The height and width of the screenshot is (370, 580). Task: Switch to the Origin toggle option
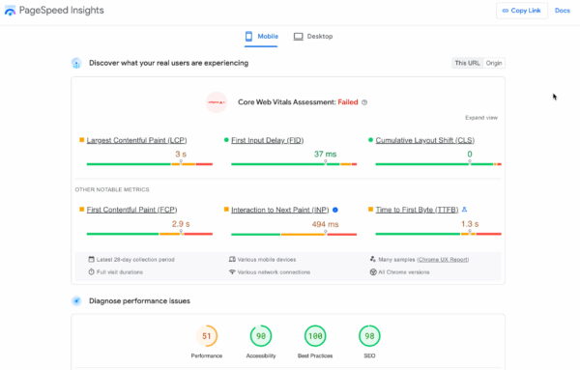tap(494, 63)
